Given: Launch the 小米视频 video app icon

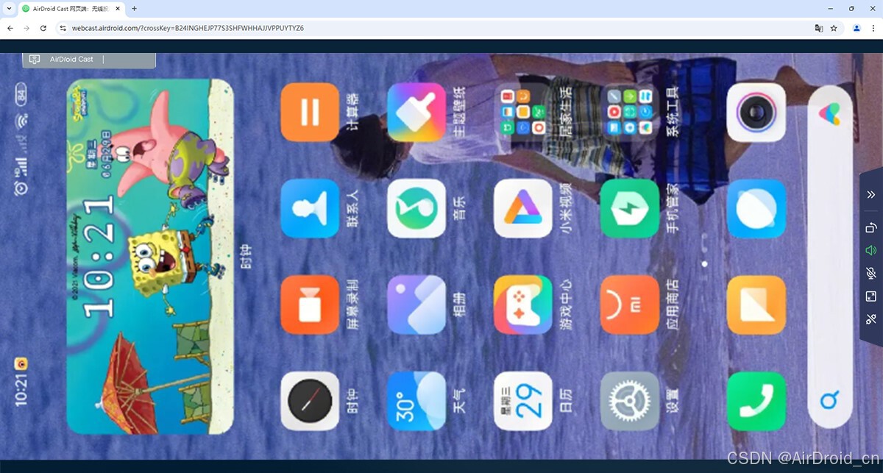Looking at the screenshot, I should pyautogui.click(x=523, y=208).
